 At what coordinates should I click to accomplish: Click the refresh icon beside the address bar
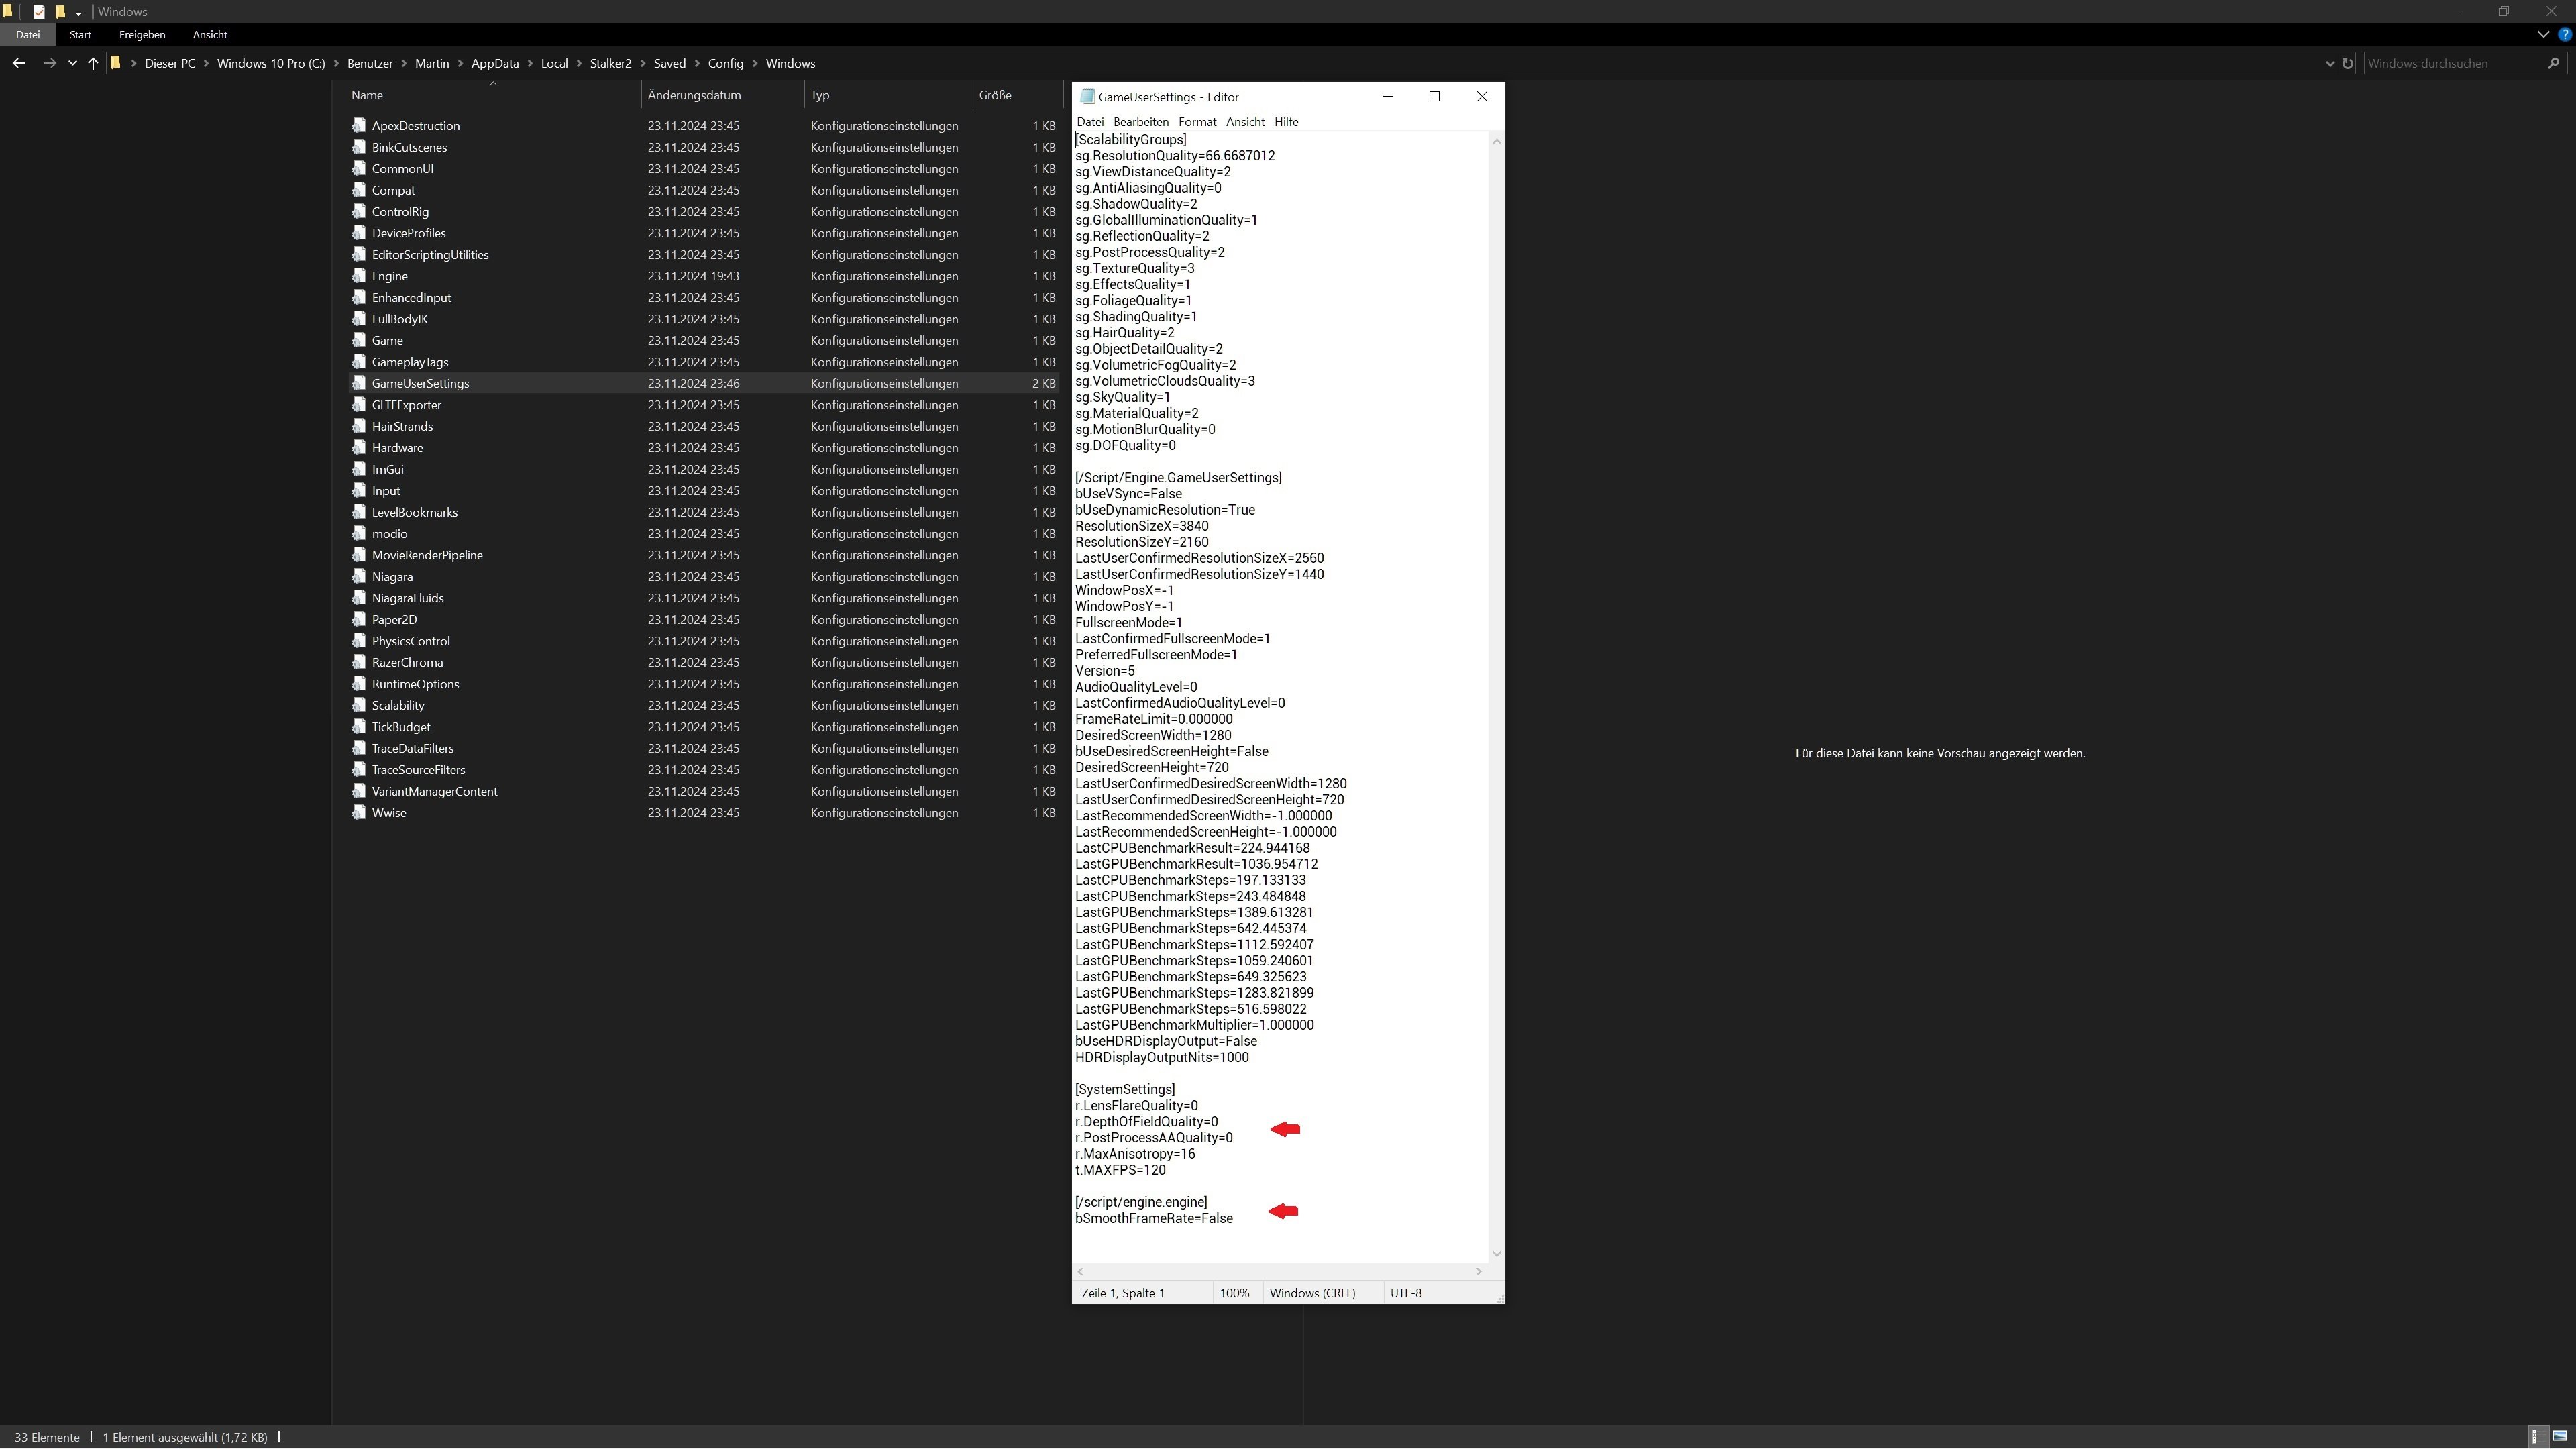click(2348, 63)
